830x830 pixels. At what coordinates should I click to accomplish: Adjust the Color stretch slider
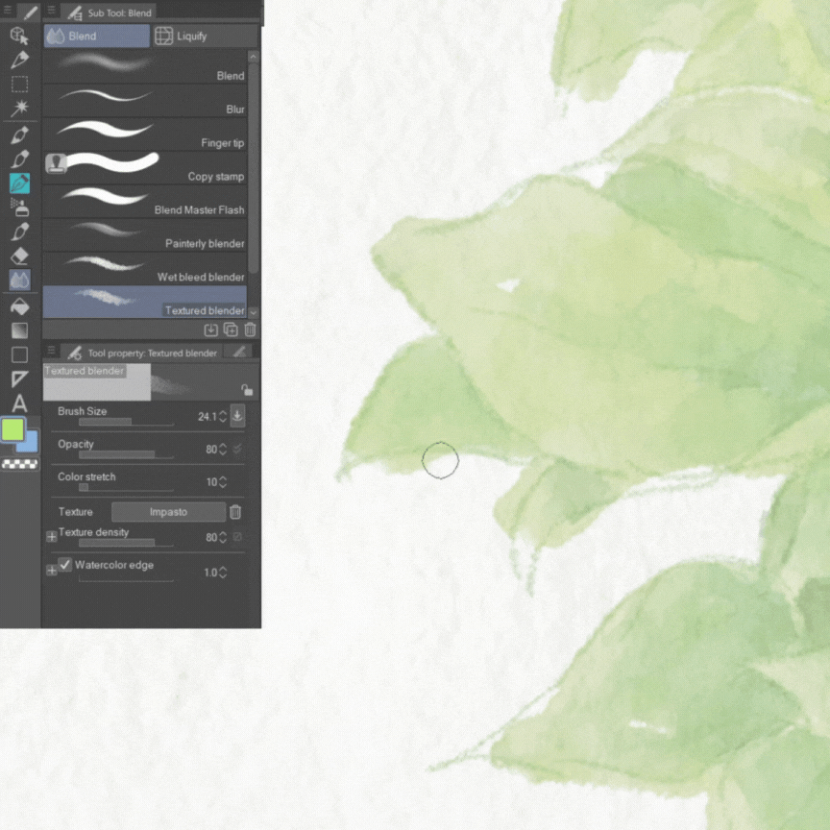coord(126,487)
